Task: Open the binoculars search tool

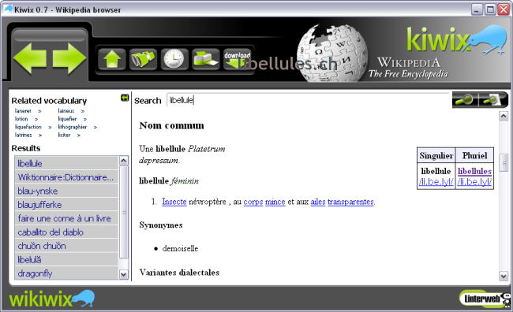Action: [x=143, y=59]
